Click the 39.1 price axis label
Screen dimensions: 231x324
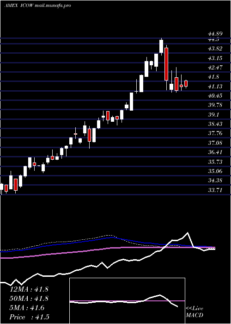coord(213,114)
